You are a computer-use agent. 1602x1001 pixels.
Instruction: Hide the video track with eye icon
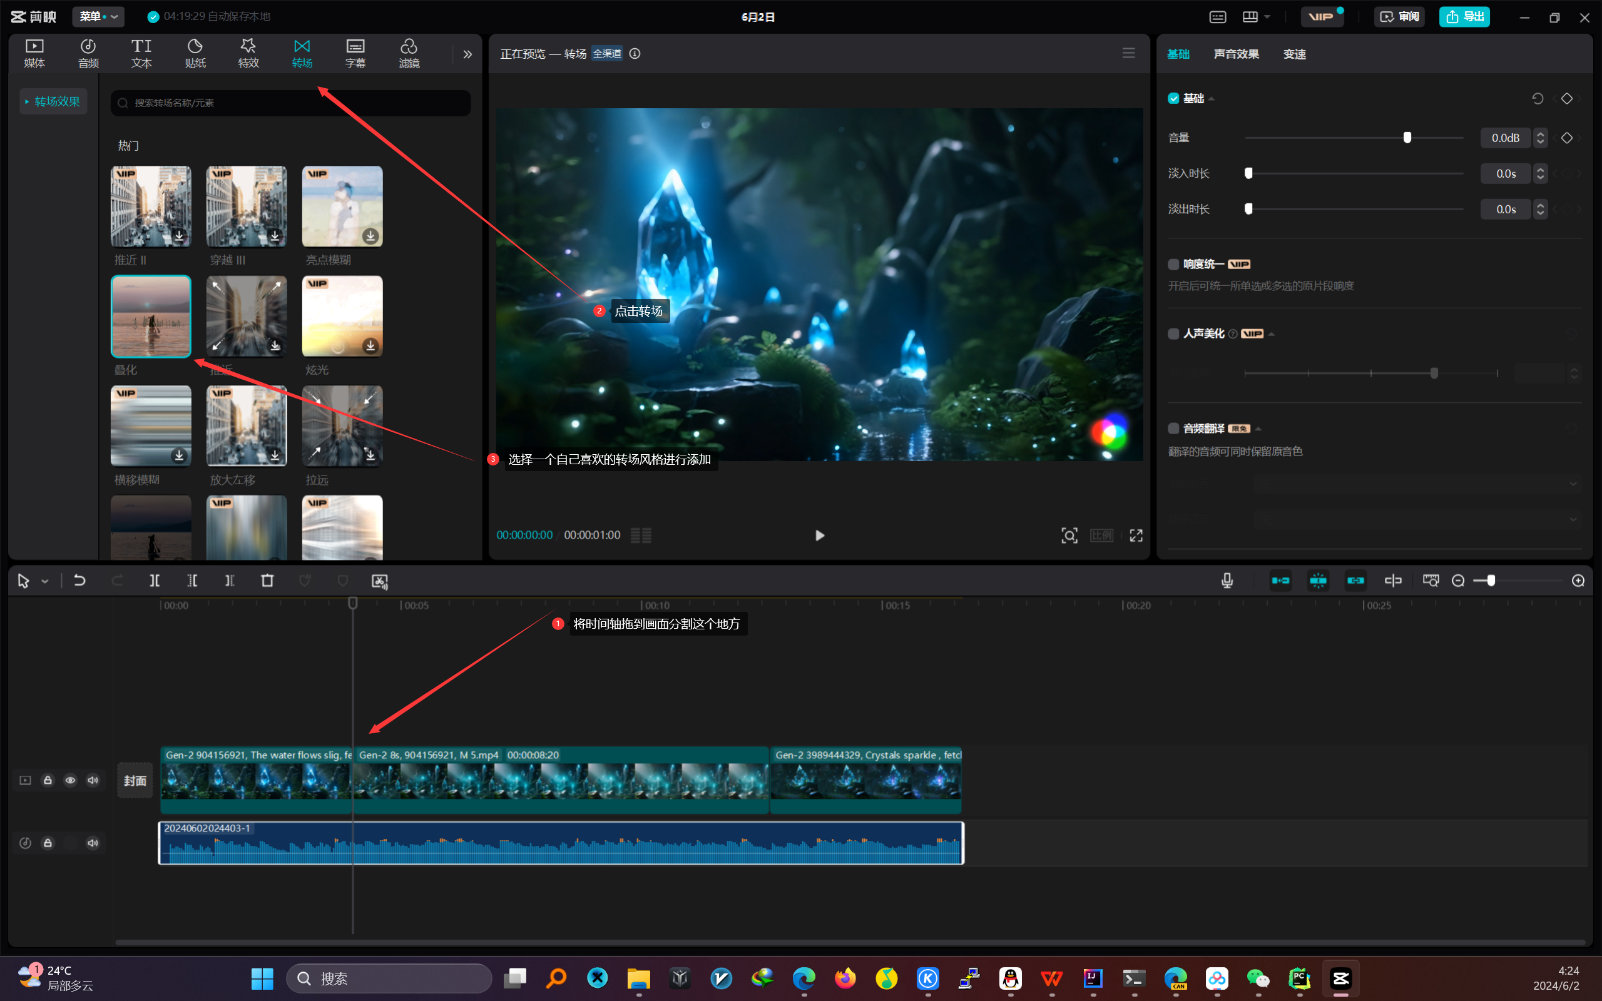70,780
